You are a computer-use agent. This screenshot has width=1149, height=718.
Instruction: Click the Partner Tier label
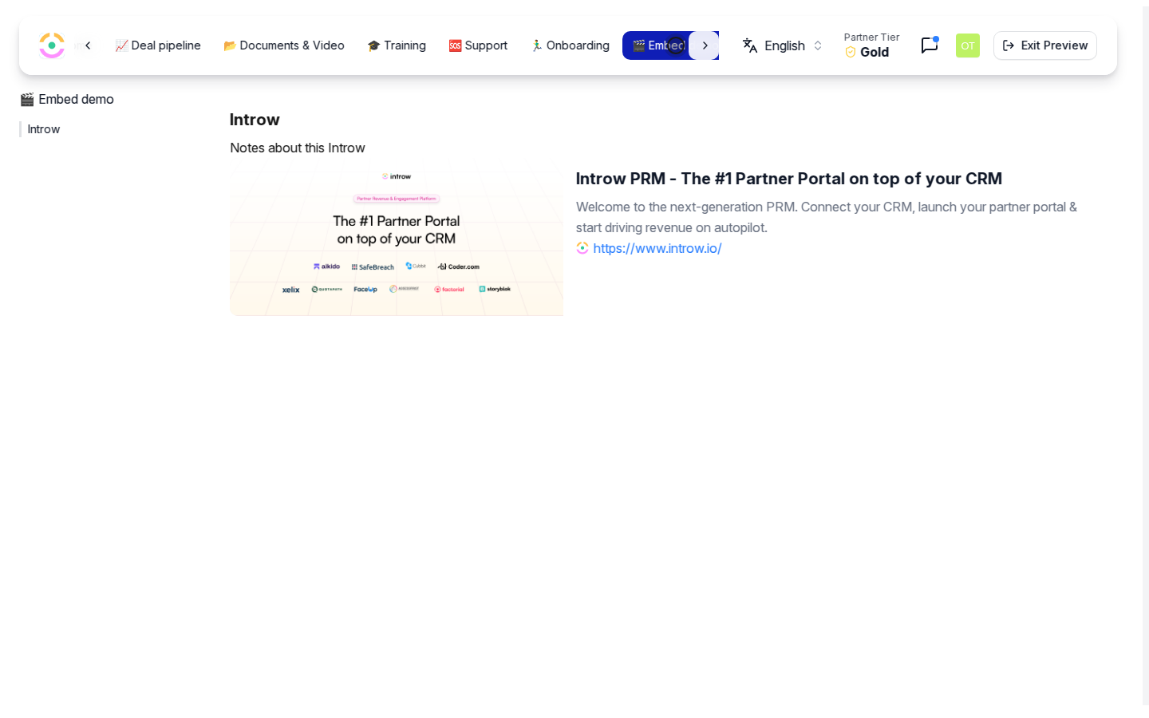click(x=871, y=37)
